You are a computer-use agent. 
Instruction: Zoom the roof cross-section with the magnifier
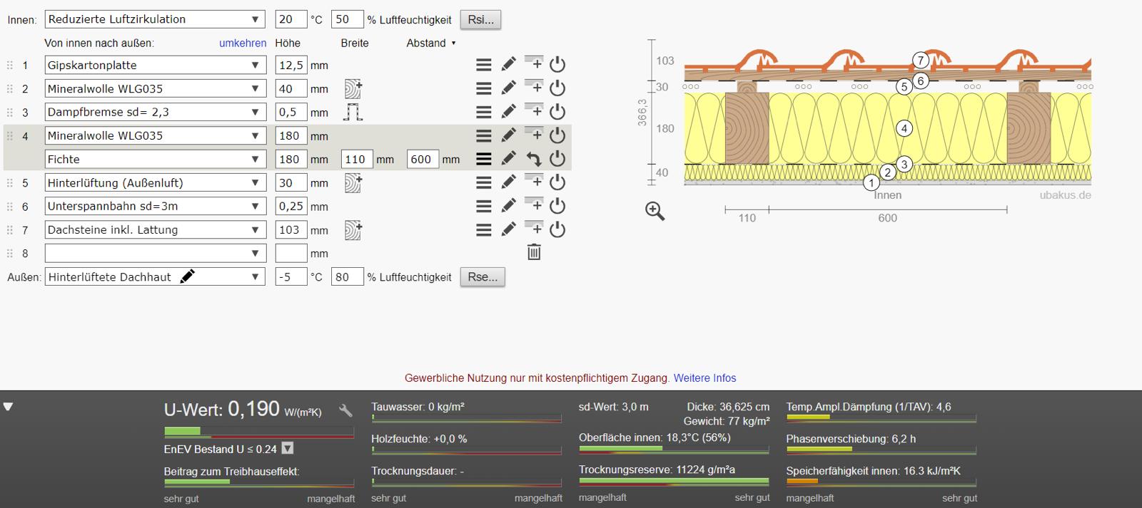(655, 211)
